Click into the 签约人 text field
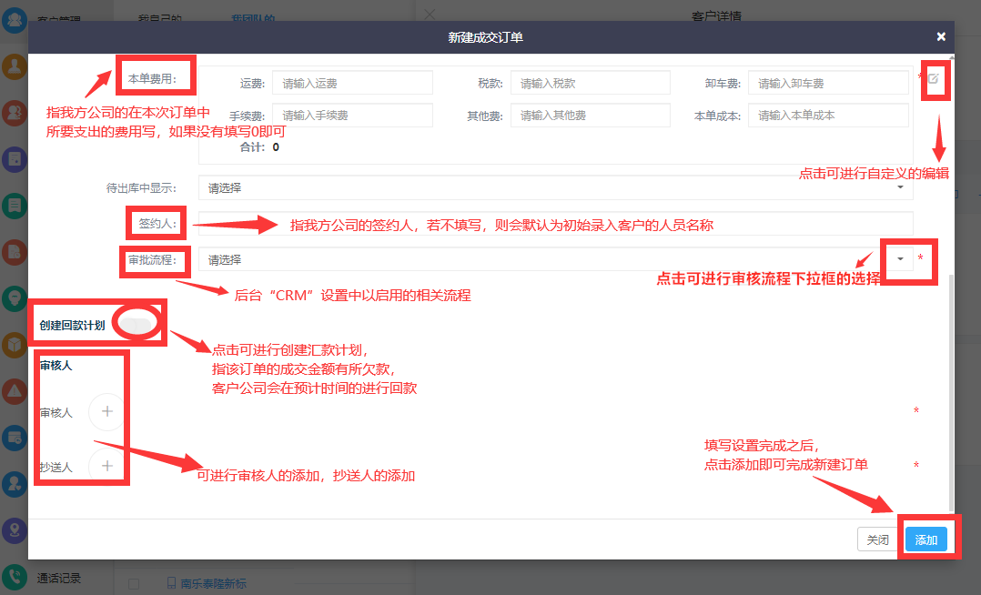The image size is (981, 595). [x=555, y=224]
